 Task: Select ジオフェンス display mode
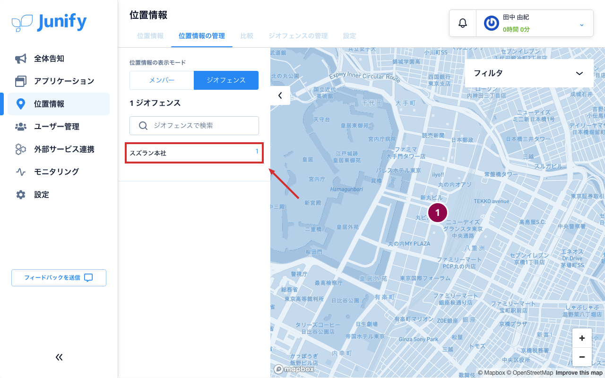click(226, 80)
